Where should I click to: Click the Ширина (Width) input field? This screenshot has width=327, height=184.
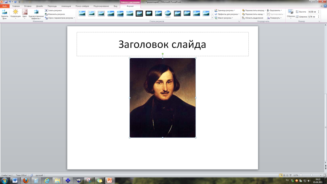click(x=312, y=17)
